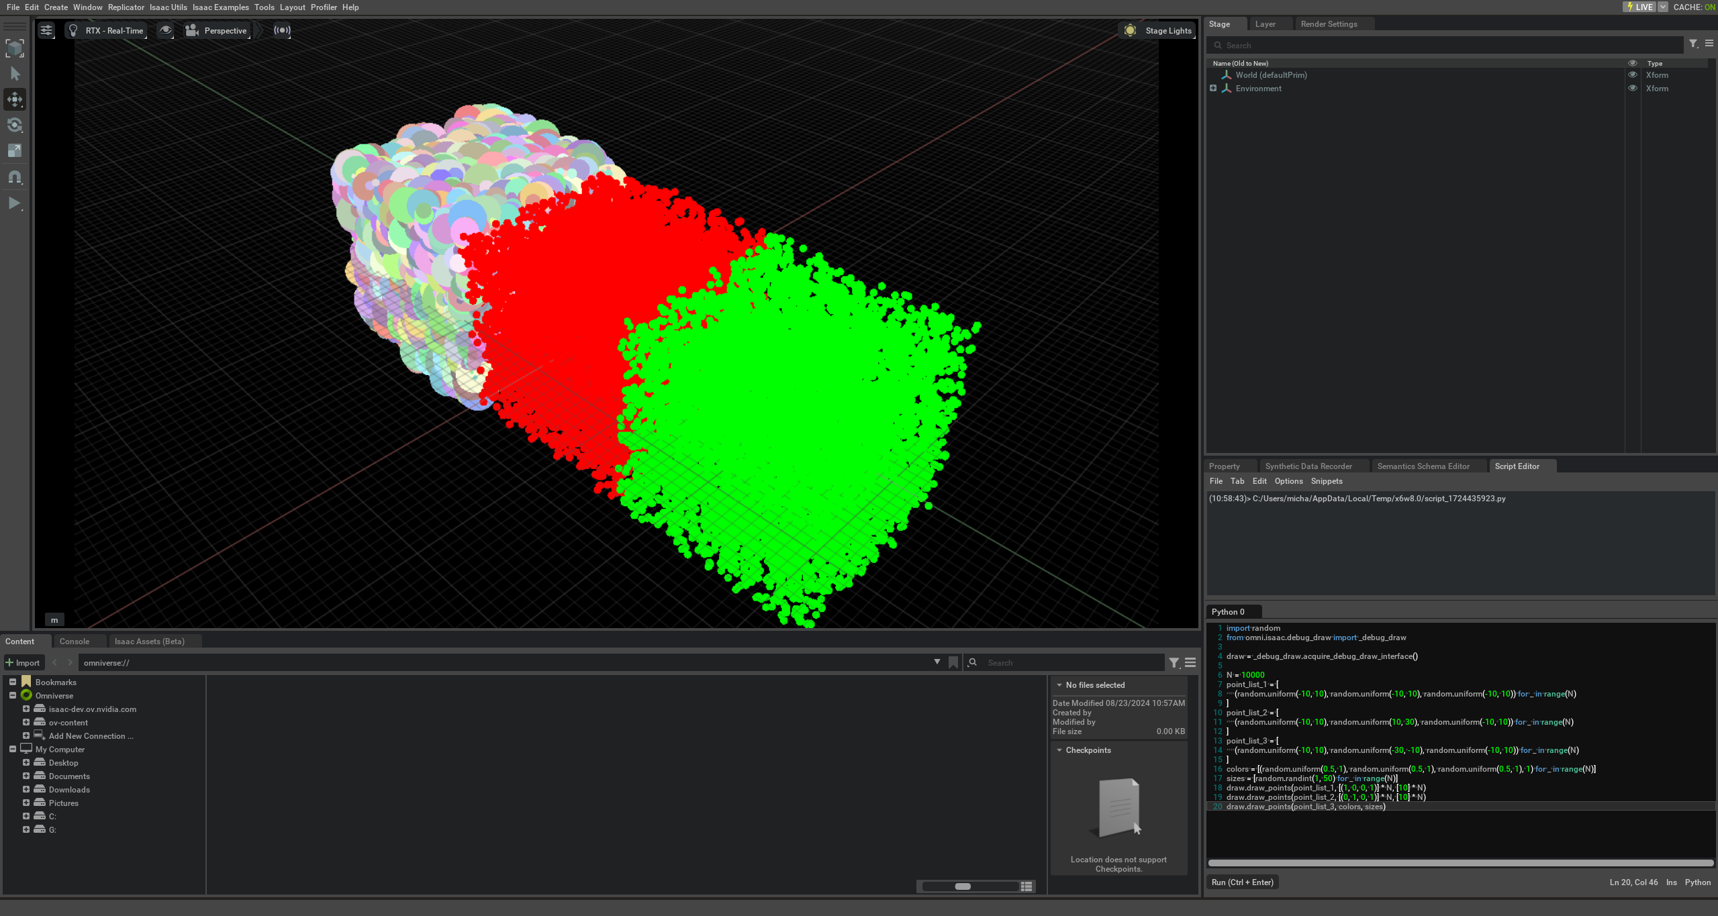Open the Replicator menu
This screenshot has width=1718, height=916.
(x=126, y=7)
